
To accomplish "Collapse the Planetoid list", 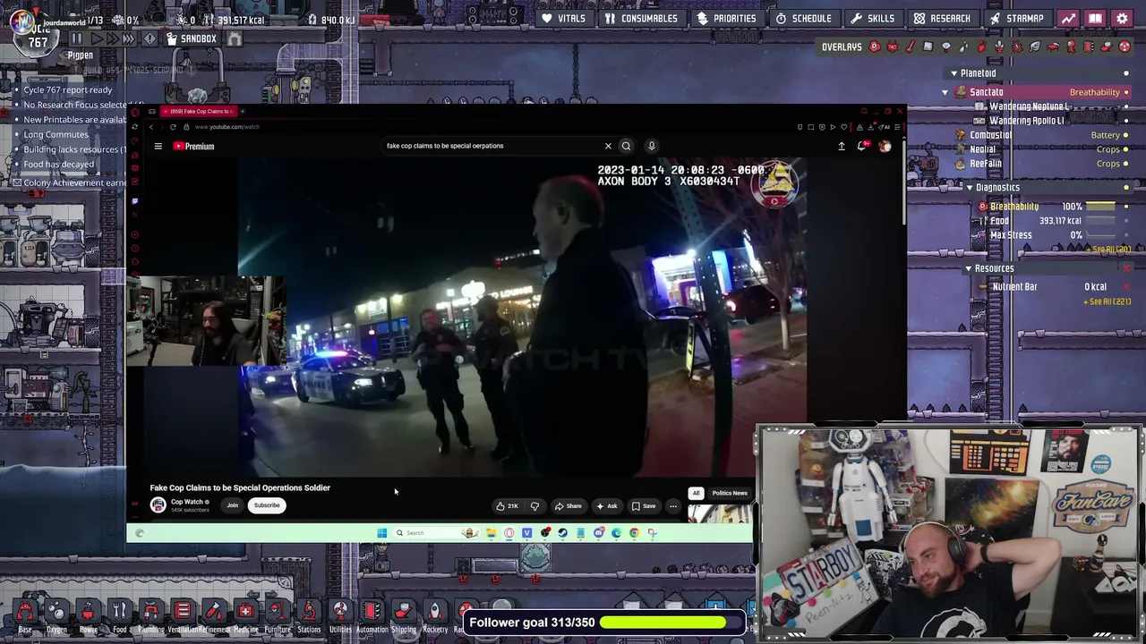I will coord(954,73).
